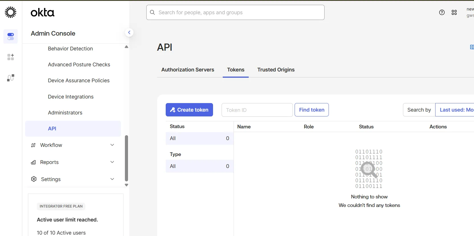Click the Active user limit reached text

tap(67, 220)
